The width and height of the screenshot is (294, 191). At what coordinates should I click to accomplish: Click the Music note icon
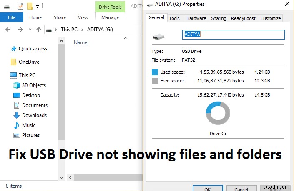(x=17, y=125)
